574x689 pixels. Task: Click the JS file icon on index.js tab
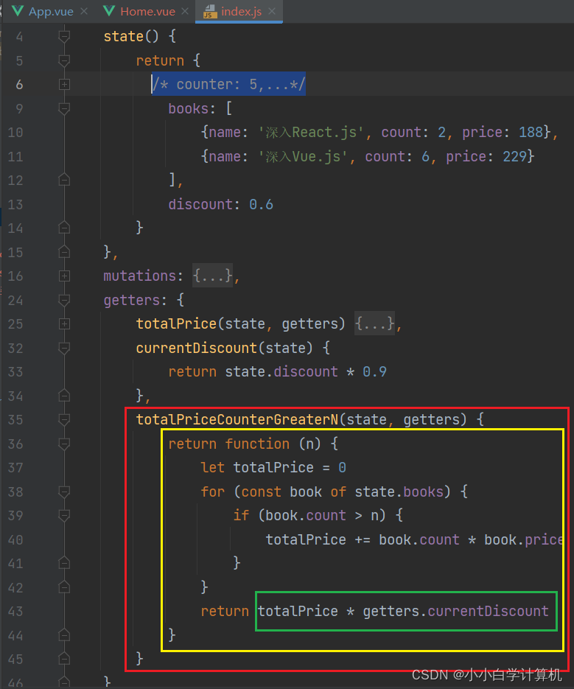tap(210, 12)
